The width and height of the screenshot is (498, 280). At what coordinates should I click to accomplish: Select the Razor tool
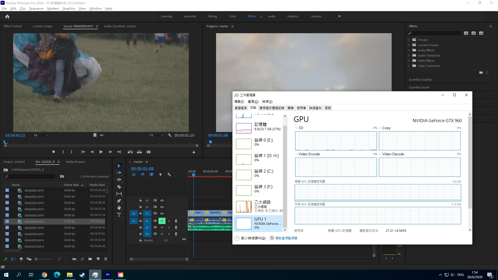click(x=119, y=187)
